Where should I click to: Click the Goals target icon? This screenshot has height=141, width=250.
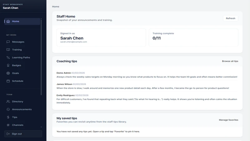(x=8, y=73)
